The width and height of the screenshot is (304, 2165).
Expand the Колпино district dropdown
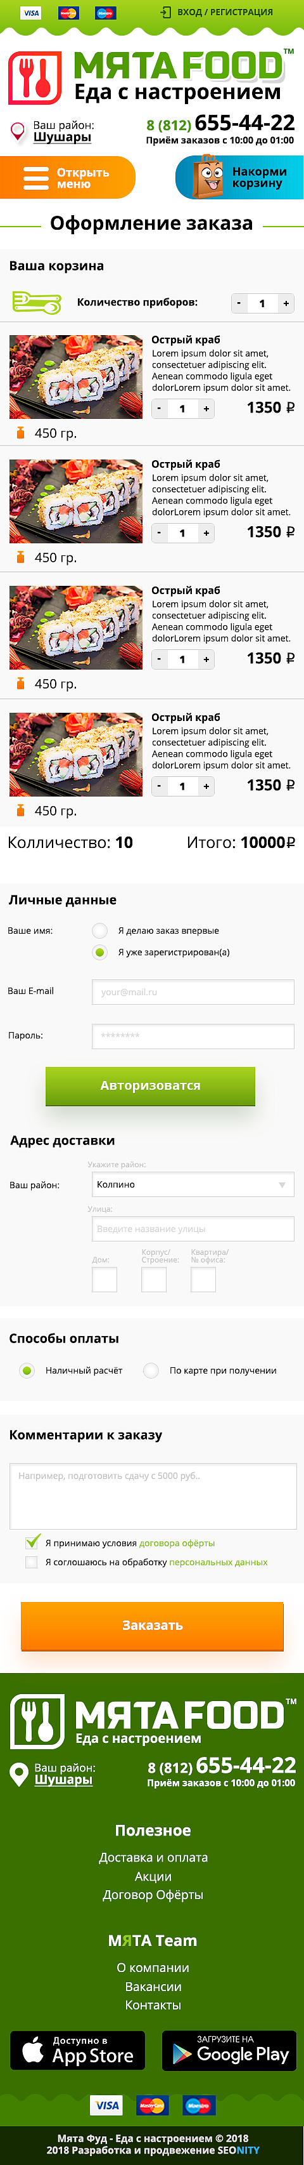click(x=193, y=1184)
